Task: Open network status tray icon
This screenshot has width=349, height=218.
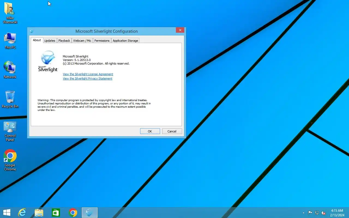Action: 317,213
